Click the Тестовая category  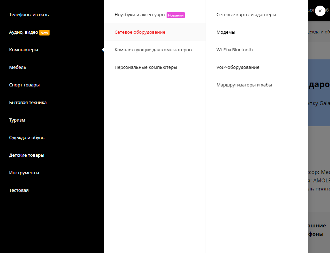(x=19, y=190)
